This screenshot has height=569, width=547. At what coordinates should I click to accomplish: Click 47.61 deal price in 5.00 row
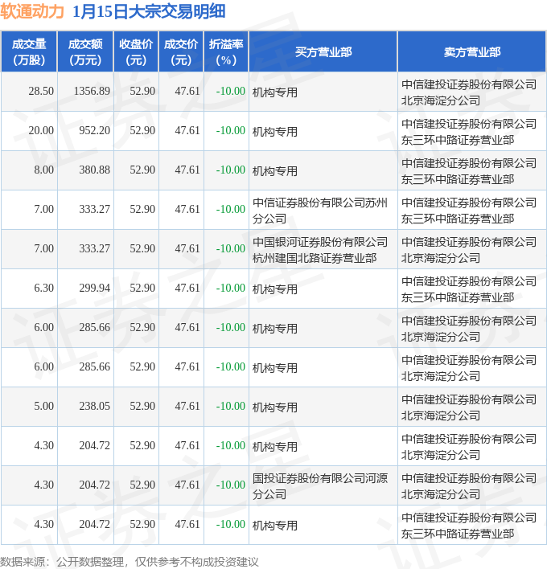click(187, 406)
